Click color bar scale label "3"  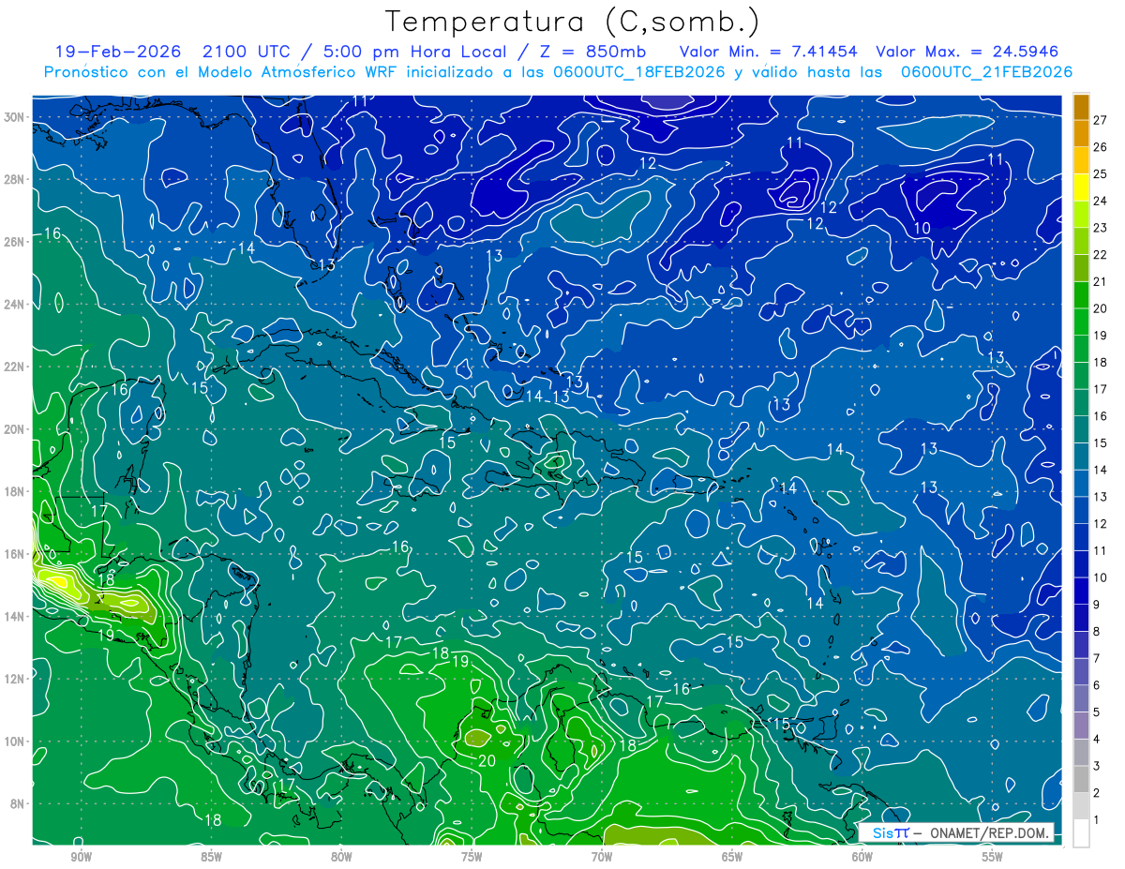1097,767
